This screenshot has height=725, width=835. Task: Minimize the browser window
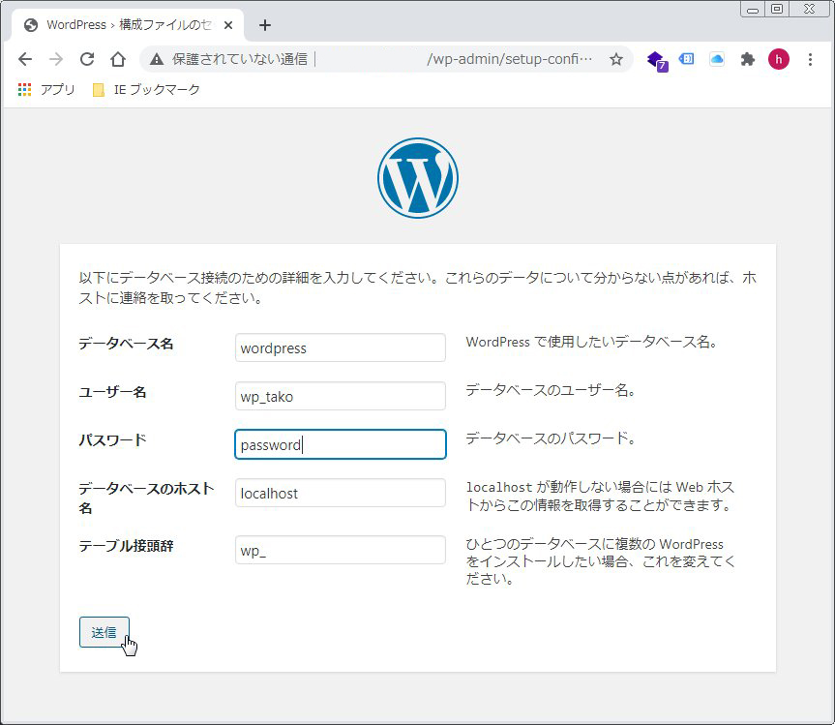pos(753,9)
